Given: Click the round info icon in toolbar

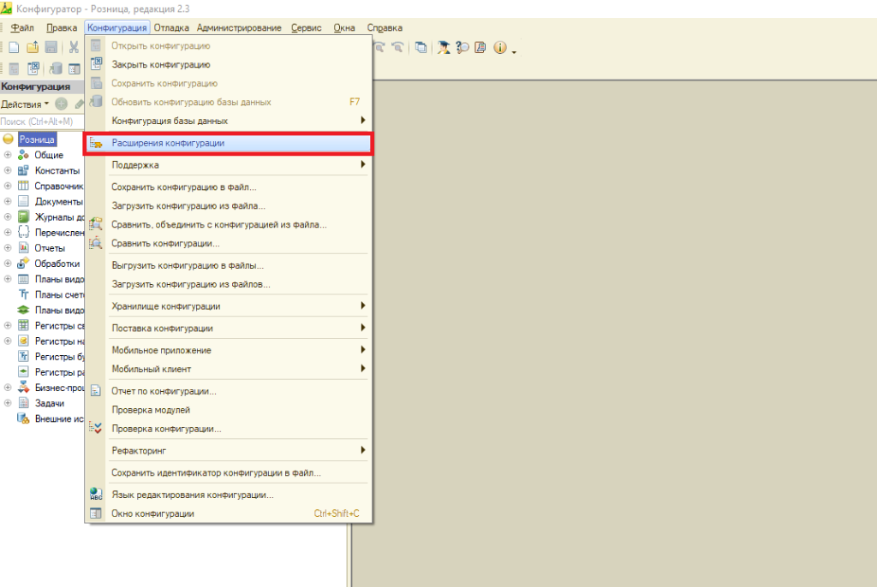Looking at the screenshot, I should coord(500,48).
